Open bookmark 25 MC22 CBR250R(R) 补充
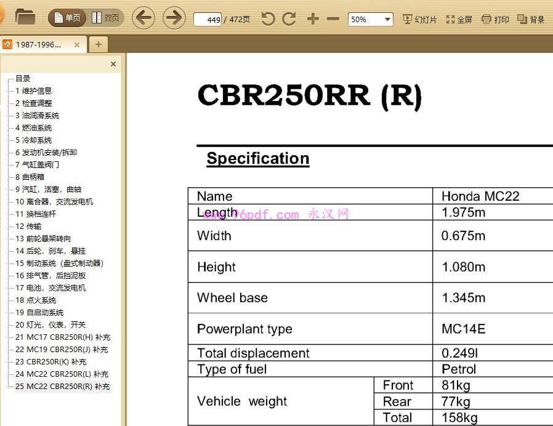The width and height of the screenshot is (553, 426). [x=62, y=387]
